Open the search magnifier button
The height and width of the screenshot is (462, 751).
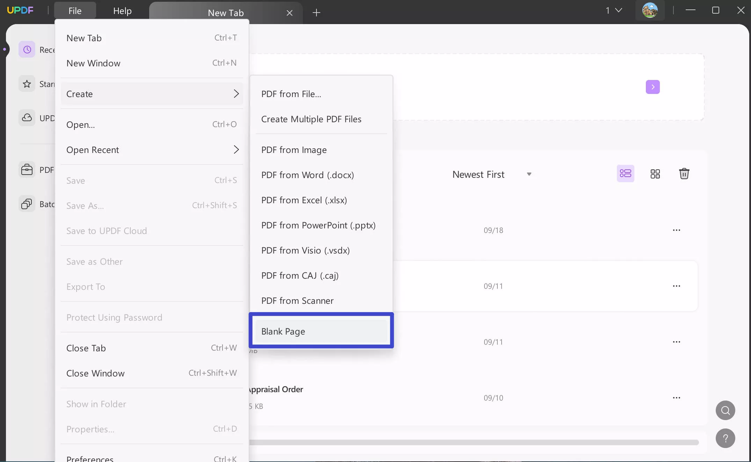click(725, 410)
